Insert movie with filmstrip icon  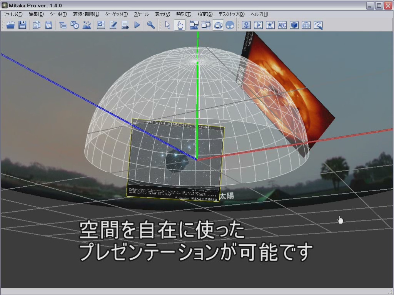coord(258,25)
